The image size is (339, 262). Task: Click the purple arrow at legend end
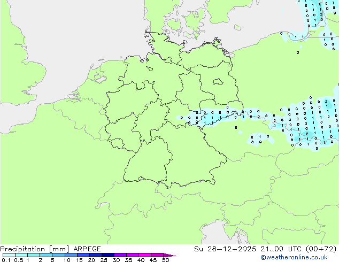[x=169, y=255]
